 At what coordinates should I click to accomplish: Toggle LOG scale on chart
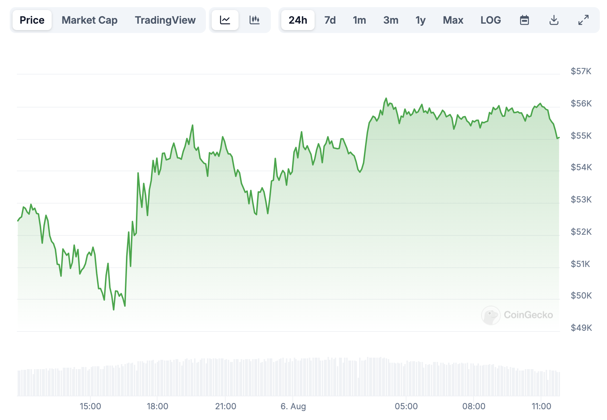click(x=490, y=20)
